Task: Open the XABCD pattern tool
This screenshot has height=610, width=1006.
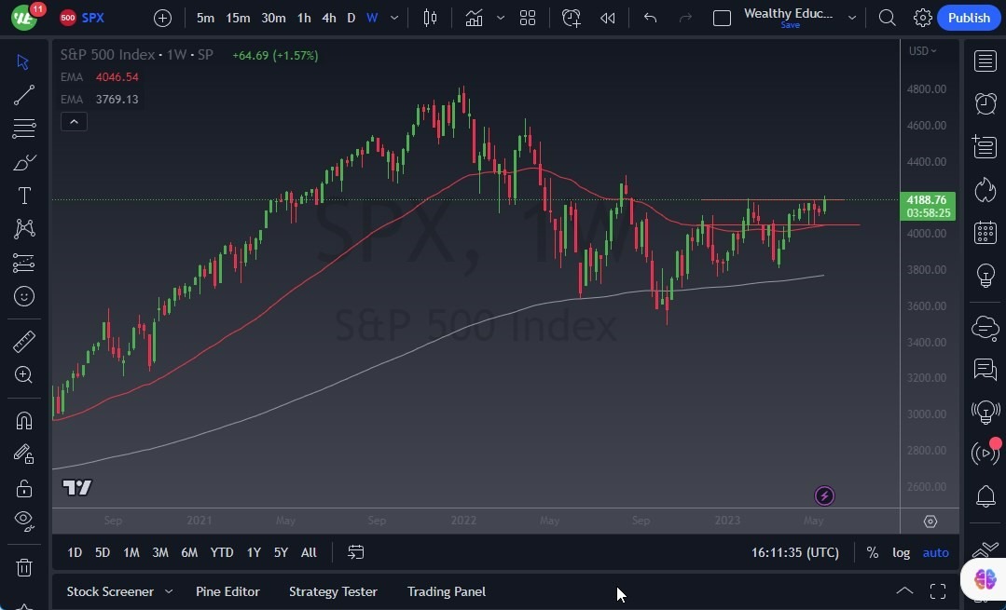Action: tap(23, 229)
